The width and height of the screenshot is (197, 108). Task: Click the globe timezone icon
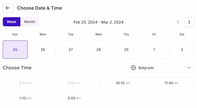[133, 68]
